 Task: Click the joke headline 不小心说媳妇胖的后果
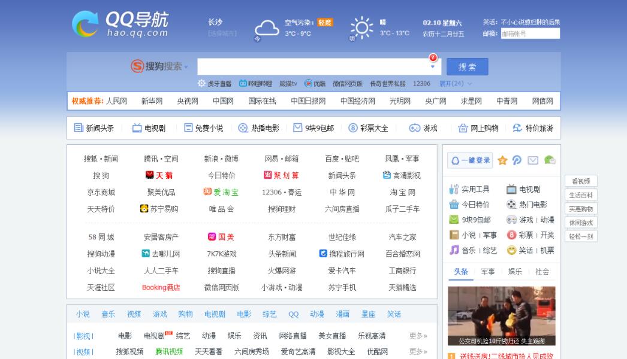click(530, 22)
